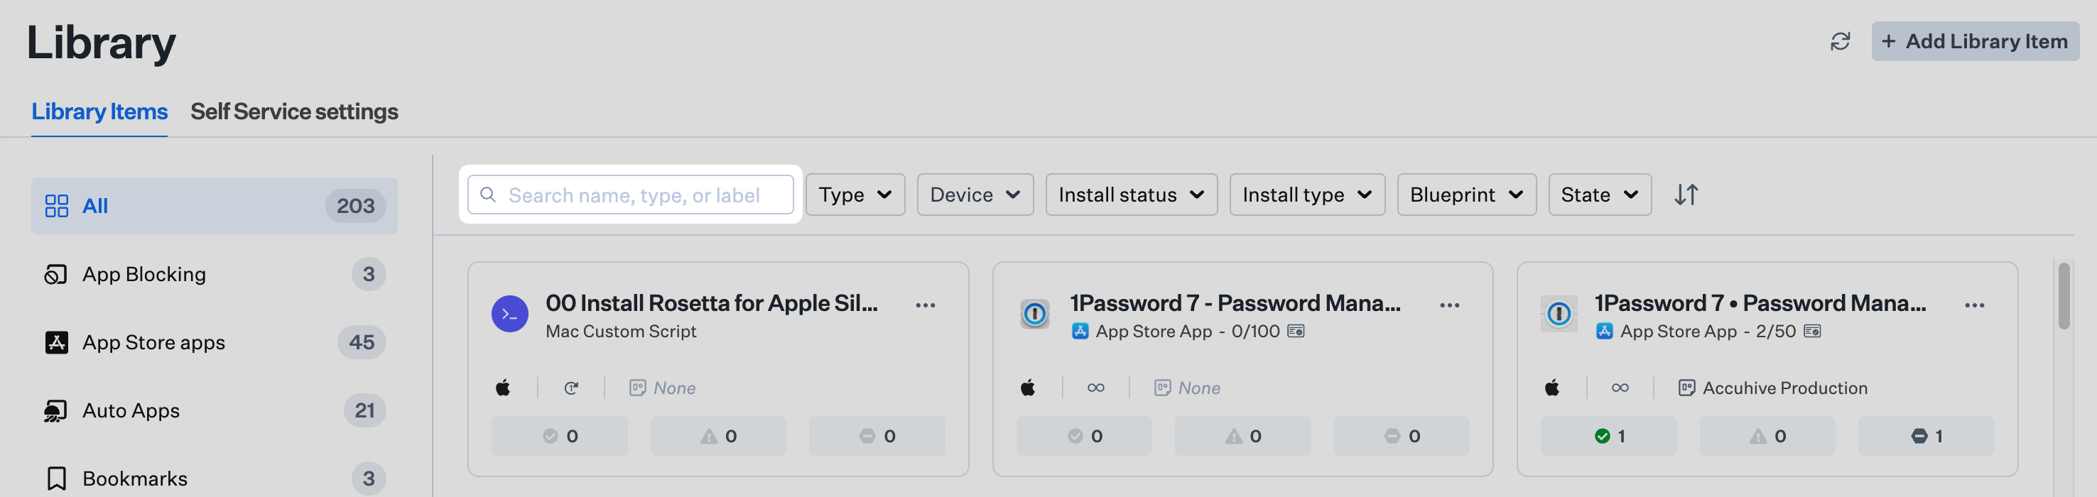Click the license card icon next to 0/100
Viewport: 2097px width, 497px height.
coord(1295,331)
